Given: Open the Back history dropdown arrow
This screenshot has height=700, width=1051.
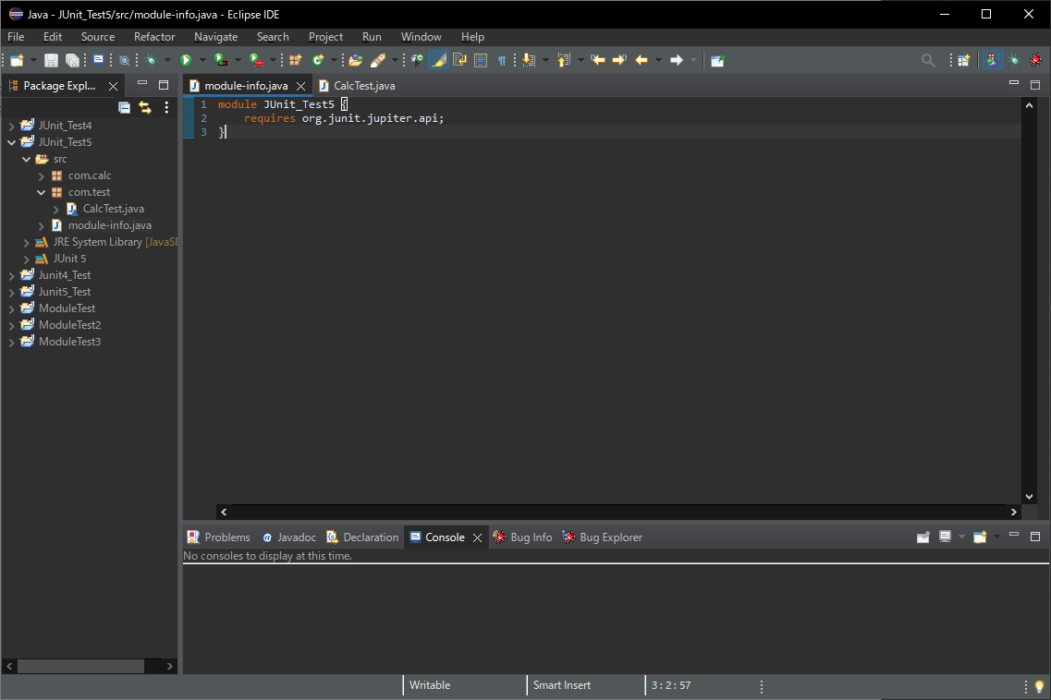Looking at the screenshot, I should tap(657, 60).
